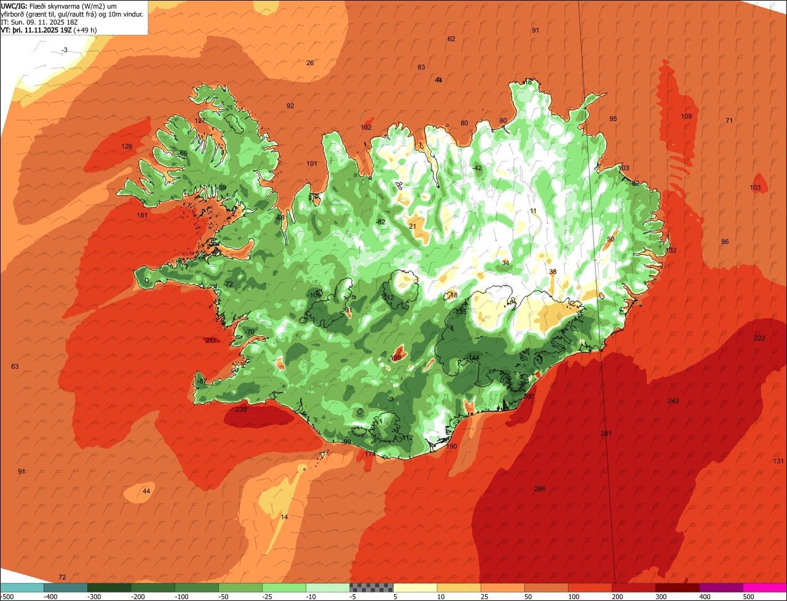Click the legend swatch between 50 and 100
This screenshot has width=787, height=601.
pos(546,587)
